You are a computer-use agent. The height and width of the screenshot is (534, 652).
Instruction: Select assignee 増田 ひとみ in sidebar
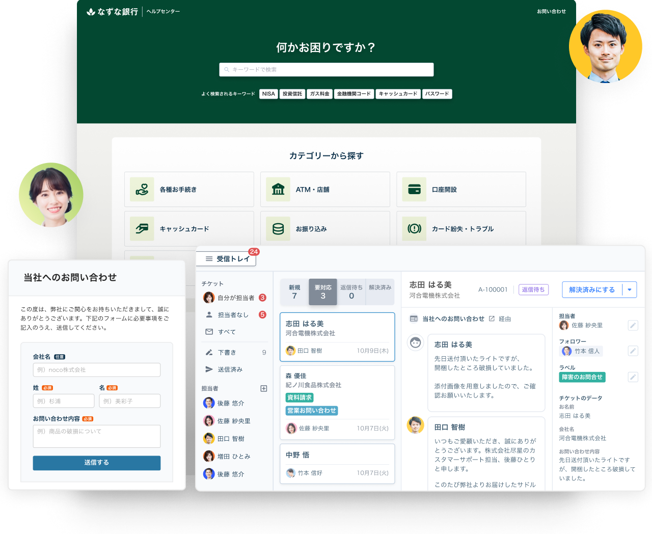pyautogui.click(x=227, y=456)
